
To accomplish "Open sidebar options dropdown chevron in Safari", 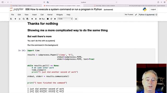I will (x=5, y=2).
